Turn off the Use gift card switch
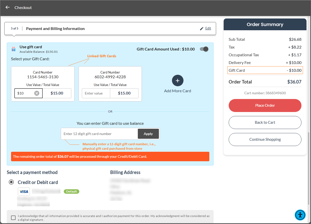 [x=204, y=49]
